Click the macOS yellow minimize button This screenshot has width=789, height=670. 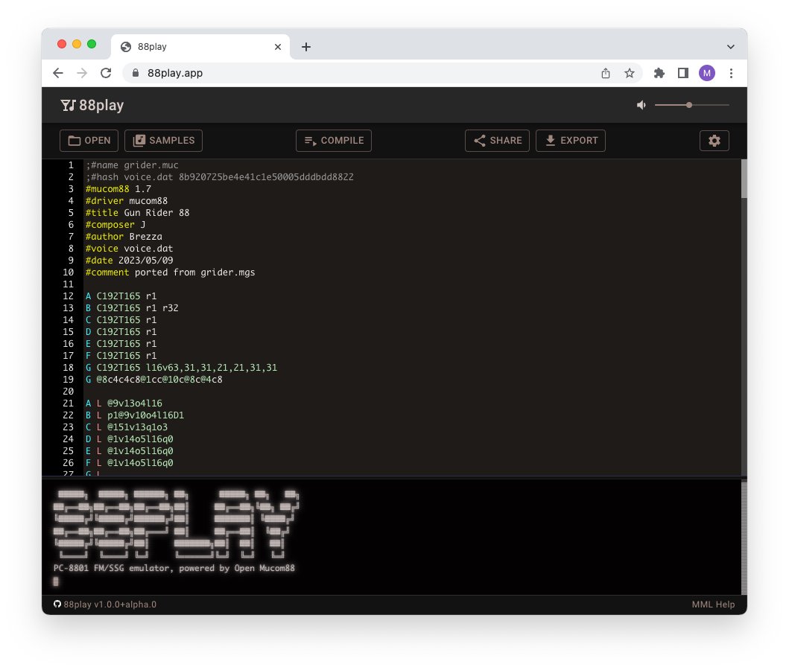(77, 44)
